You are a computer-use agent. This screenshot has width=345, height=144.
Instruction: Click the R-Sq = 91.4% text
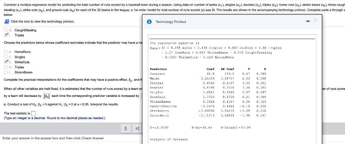(x=201, y=127)
